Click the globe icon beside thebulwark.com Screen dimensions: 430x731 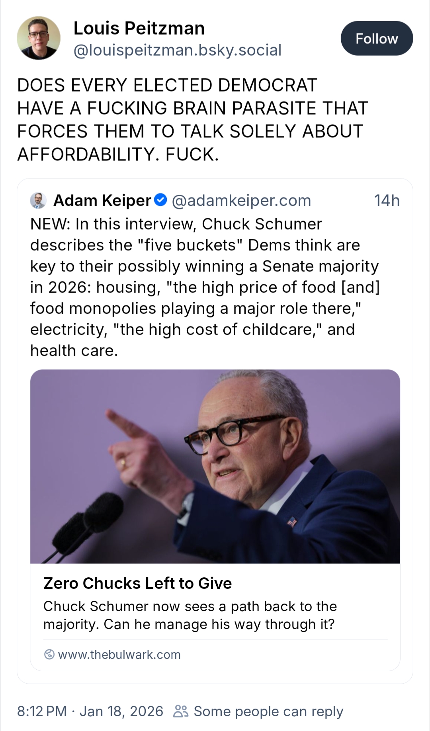pos(49,654)
